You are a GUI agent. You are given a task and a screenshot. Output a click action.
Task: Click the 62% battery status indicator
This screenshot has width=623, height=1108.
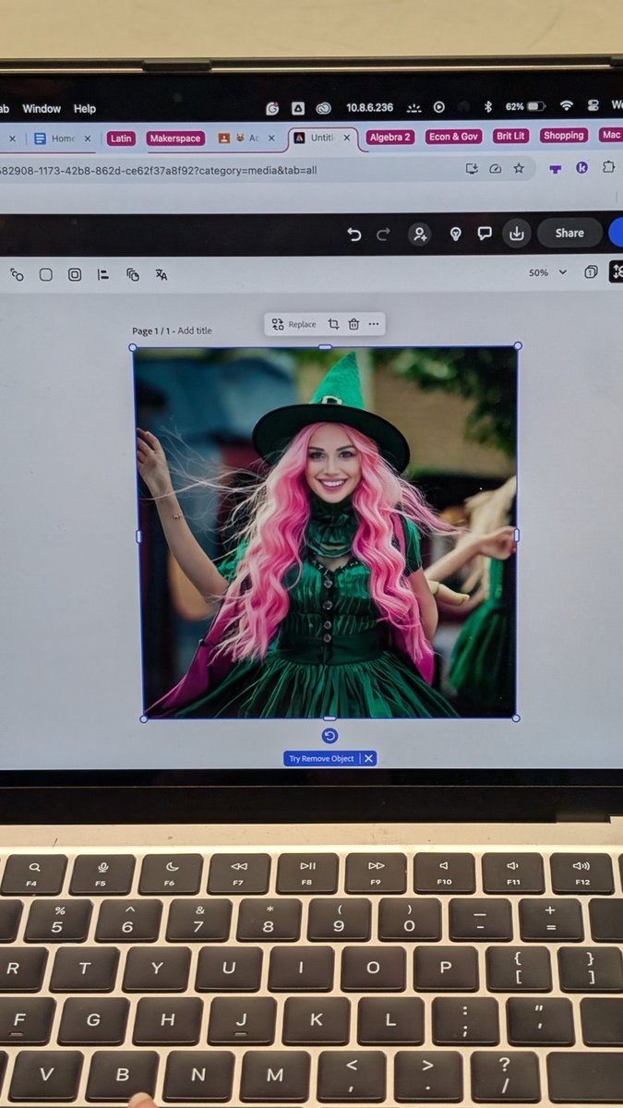click(x=526, y=107)
